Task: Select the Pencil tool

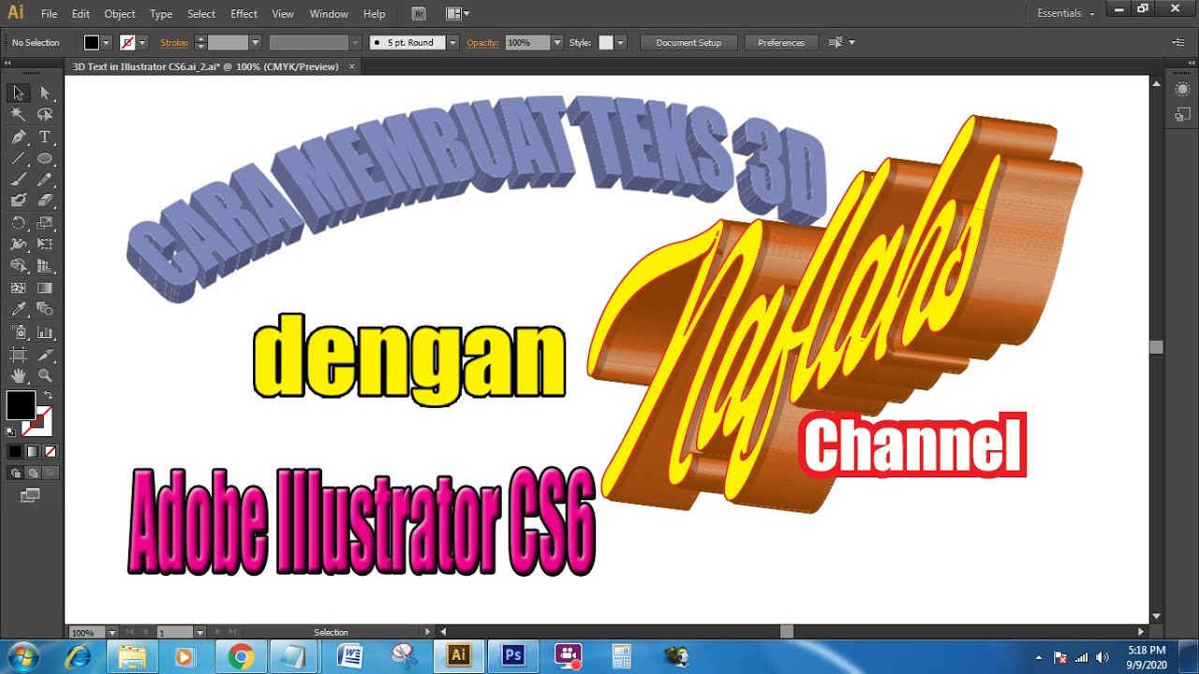Action: [44, 180]
